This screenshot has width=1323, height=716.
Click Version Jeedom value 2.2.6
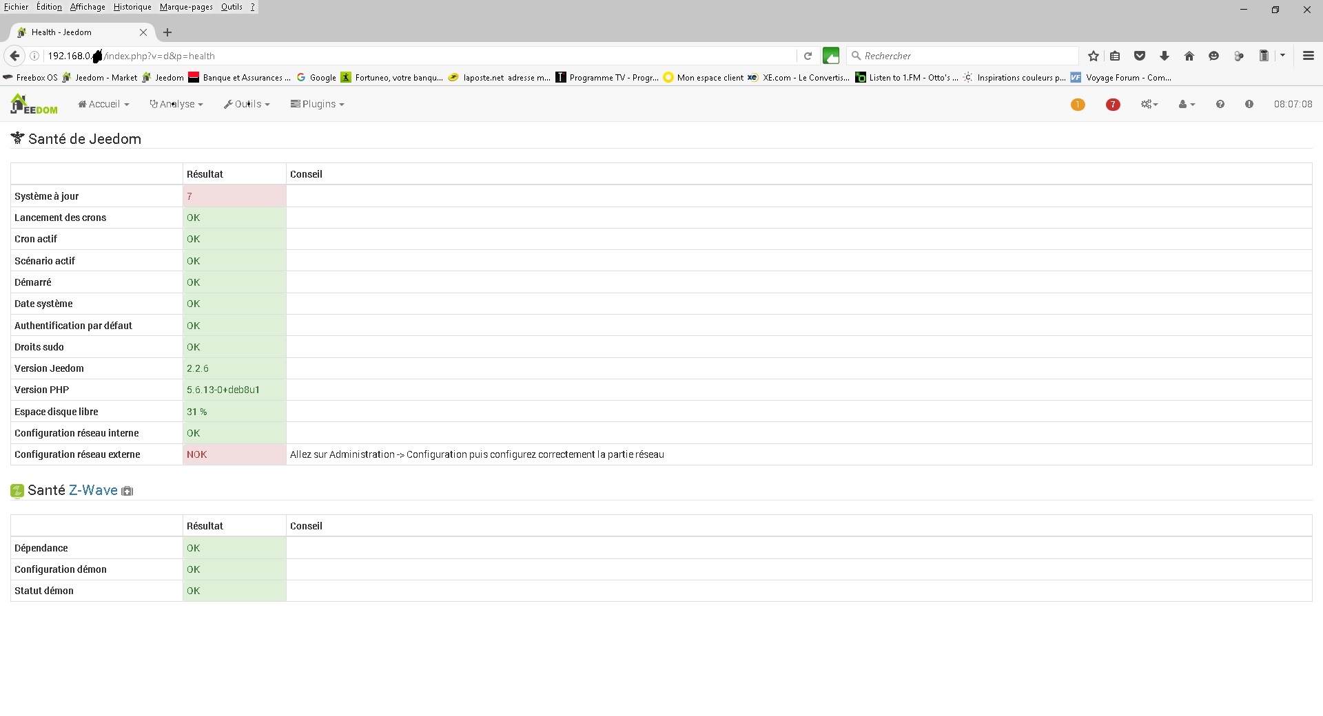(198, 368)
